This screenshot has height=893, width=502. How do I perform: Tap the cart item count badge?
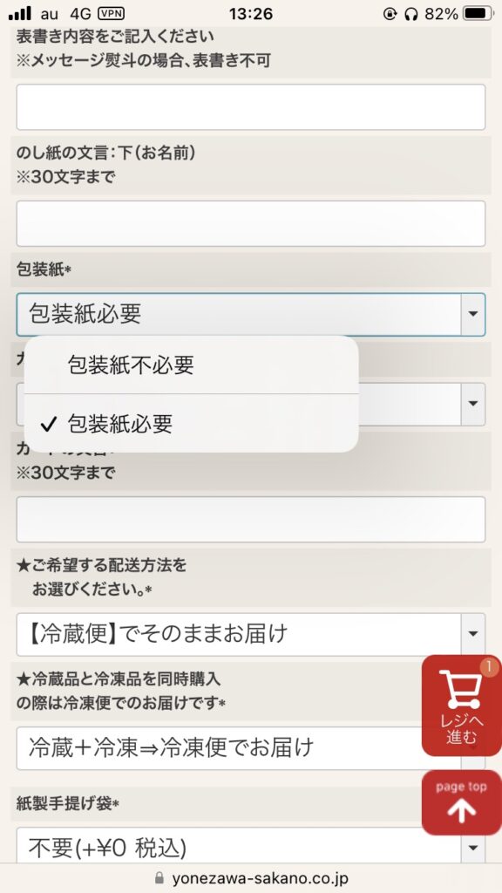coord(488,665)
